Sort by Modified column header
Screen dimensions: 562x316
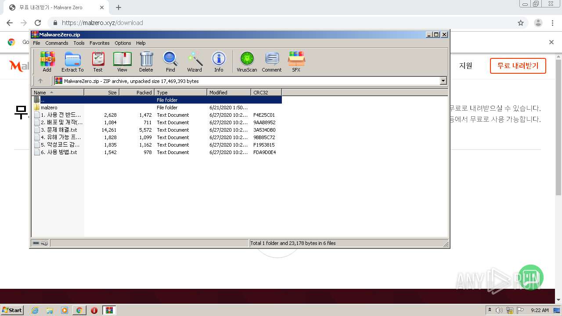click(x=229, y=92)
